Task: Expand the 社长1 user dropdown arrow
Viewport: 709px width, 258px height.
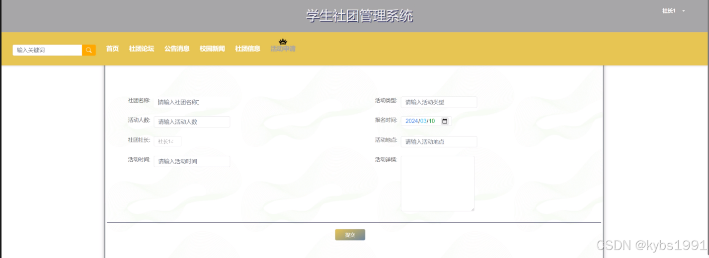Action: coord(684,11)
